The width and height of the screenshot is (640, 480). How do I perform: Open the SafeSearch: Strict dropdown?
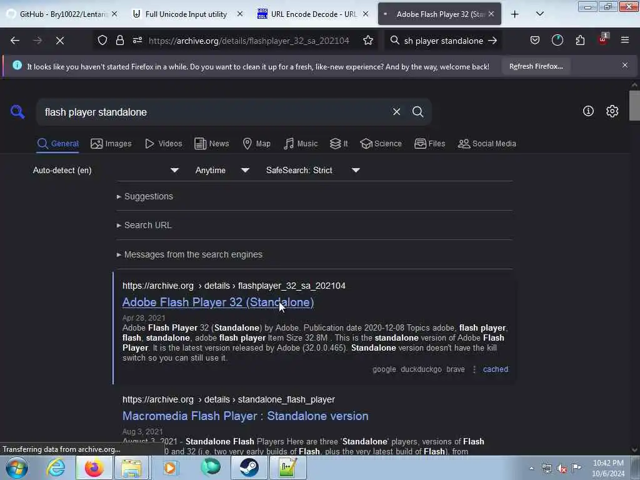click(313, 170)
